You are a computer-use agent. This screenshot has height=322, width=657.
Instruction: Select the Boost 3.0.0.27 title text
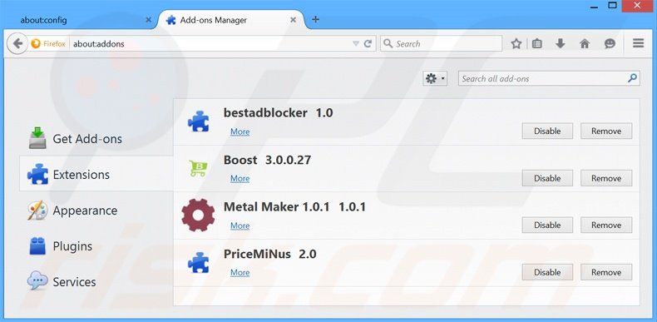tap(267, 160)
